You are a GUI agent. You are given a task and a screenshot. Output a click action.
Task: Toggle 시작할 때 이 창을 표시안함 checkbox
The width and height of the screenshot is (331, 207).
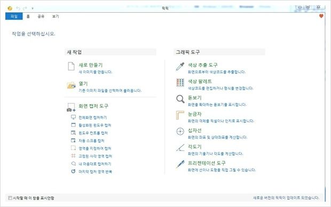click(10, 198)
